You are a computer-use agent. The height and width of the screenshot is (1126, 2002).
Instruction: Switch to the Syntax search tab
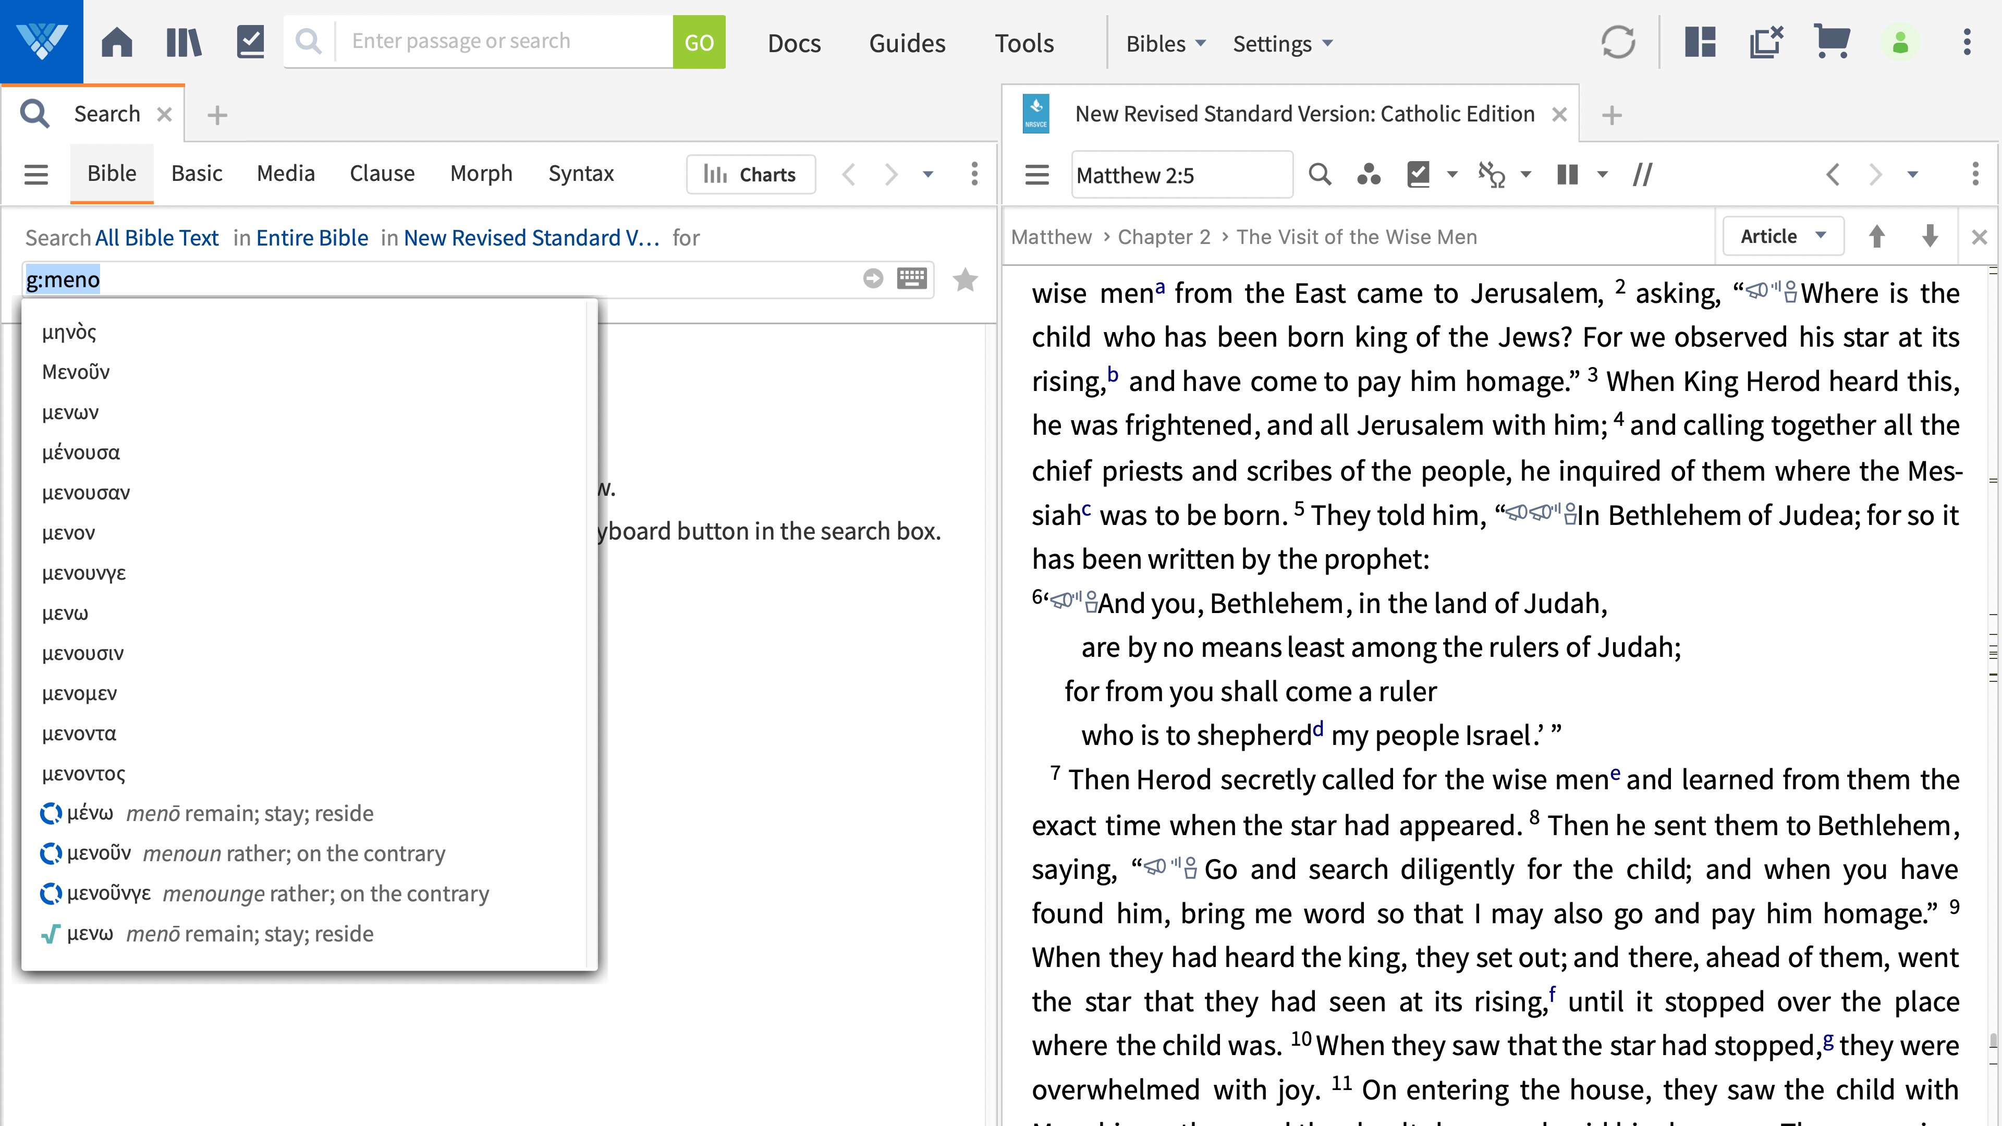(581, 173)
